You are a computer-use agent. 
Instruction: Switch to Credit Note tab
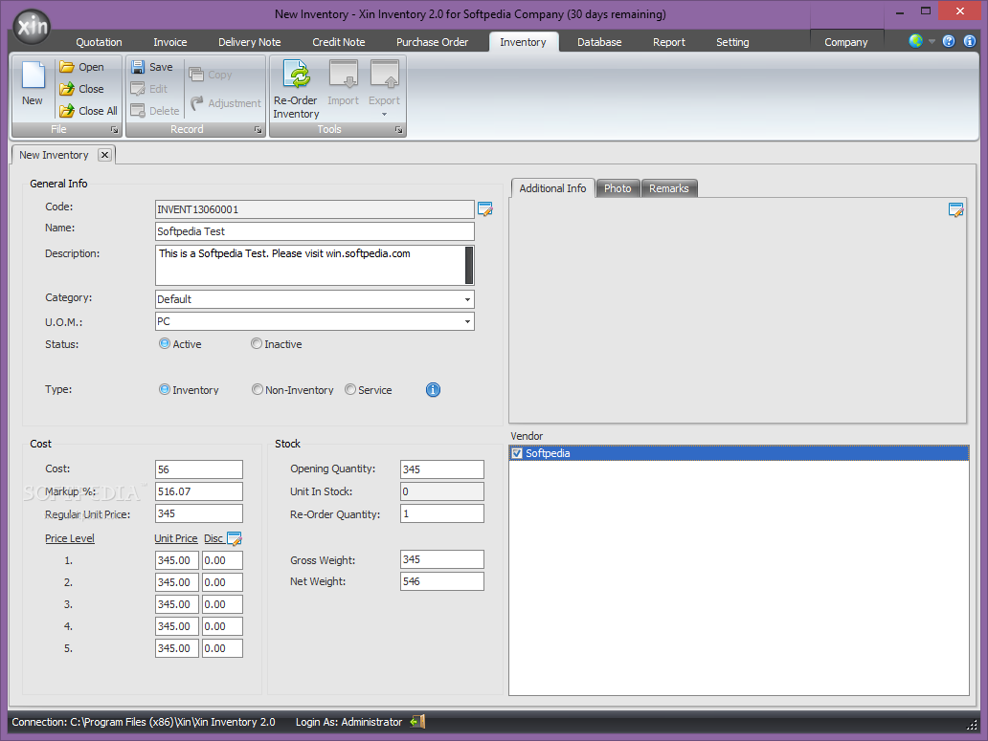338,42
